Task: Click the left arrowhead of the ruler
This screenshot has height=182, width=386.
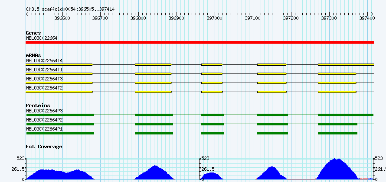Action: point(27,14)
